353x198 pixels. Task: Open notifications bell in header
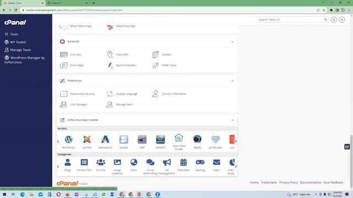(333, 20)
